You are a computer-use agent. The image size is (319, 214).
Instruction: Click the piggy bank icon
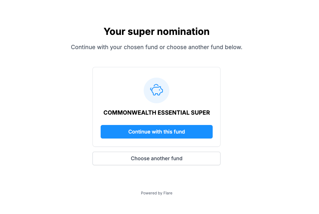coord(156,90)
